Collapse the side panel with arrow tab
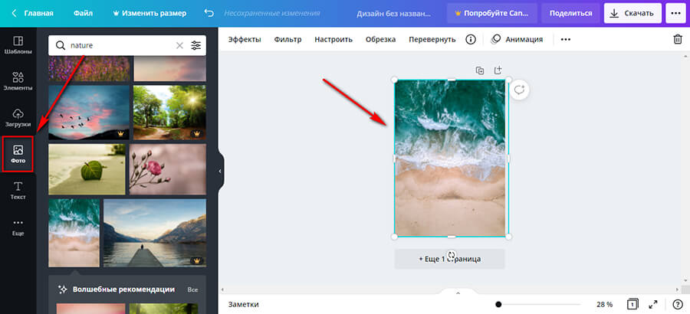The height and width of the screenshot is (314, 690). point(220,171)
